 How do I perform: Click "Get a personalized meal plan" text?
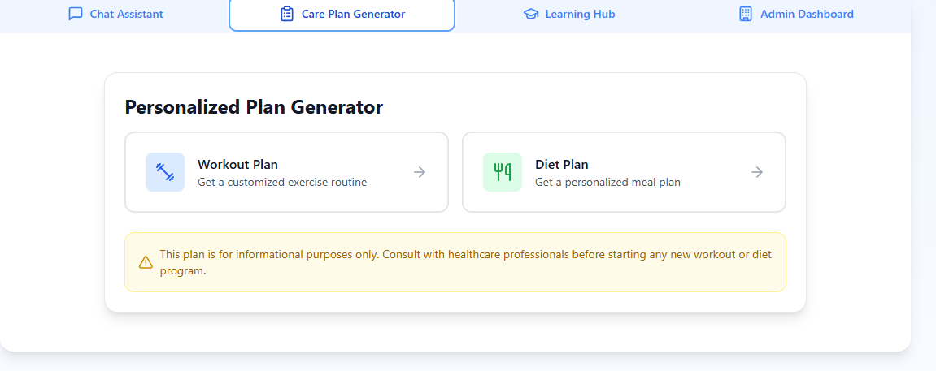607,183
